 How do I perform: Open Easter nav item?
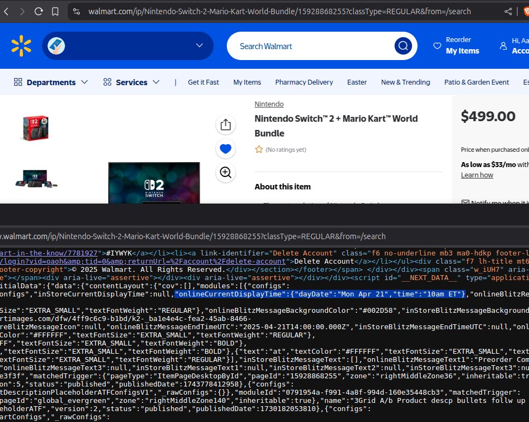(x=357, y=82)
